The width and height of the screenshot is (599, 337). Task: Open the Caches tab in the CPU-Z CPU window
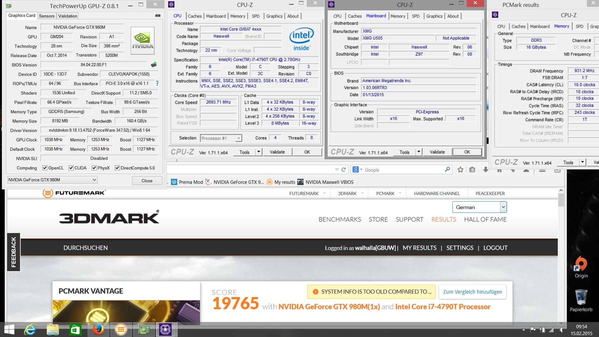coord(195,16)
